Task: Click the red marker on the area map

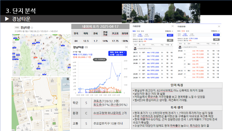Action: 35,57
